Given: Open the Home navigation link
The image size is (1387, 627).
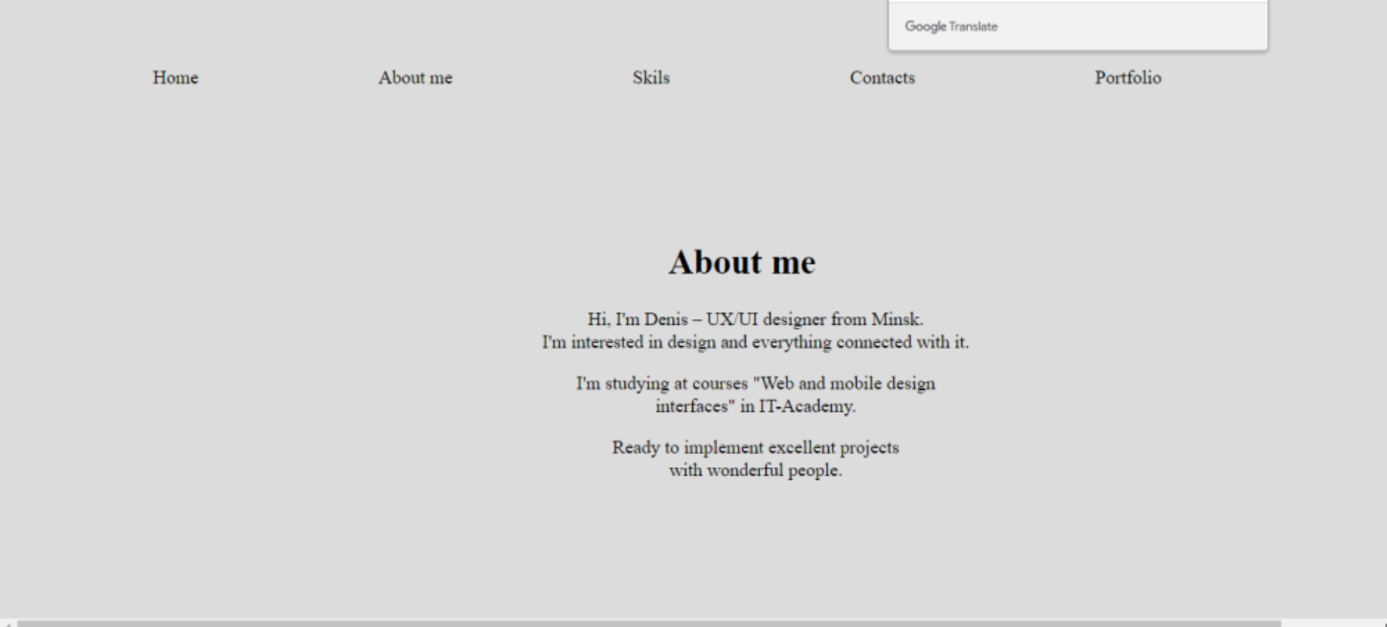Looking at the screenshot, I should pos(175,78).
